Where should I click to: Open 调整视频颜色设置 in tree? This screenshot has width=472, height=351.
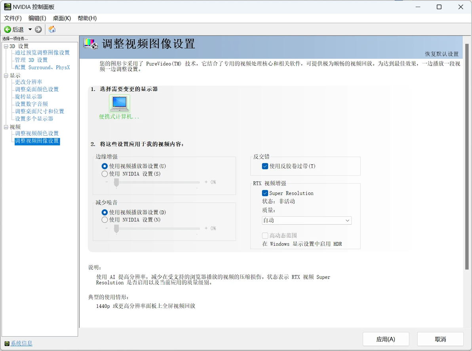(37, 133)
